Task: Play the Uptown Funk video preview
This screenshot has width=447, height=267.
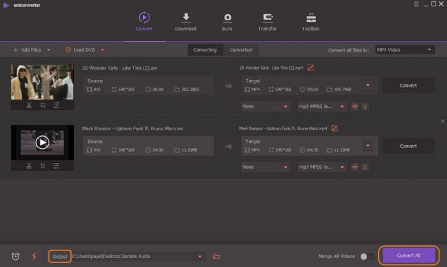Action: (x=42, y=142)
